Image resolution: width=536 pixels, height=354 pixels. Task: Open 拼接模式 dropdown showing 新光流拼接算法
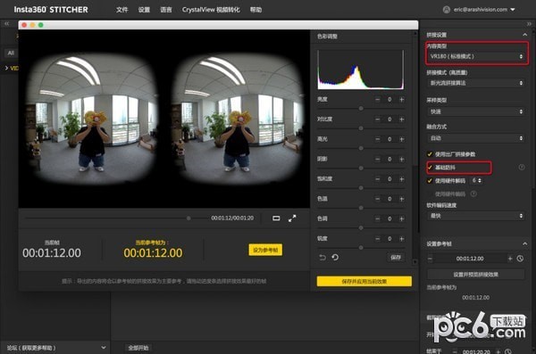[476, 83]
